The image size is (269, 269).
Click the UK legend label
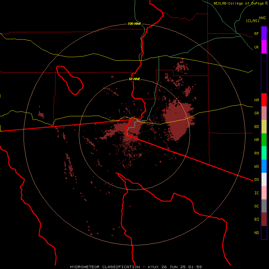(x=256, y=47)
